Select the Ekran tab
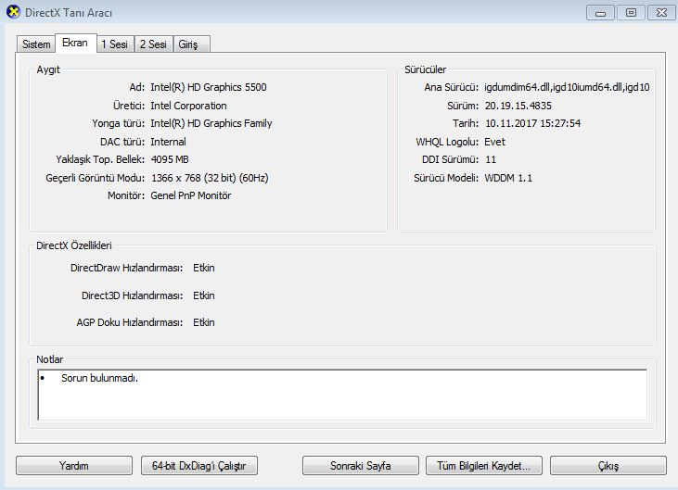Viewport: 678px width, 490px height. [x=75, y=43]
